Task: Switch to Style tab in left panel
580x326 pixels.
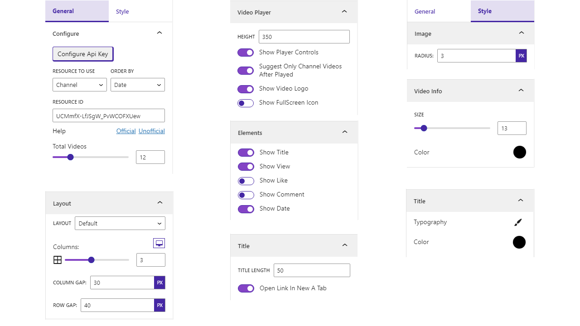Action: [x=122, y=12]
